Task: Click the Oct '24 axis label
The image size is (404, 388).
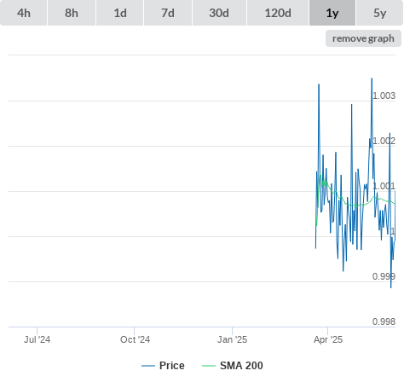Action: pyautogui.click(x=135, y=339)
